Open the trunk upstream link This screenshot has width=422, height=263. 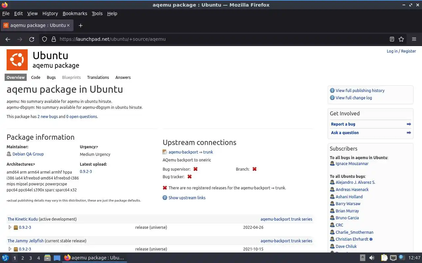(208, 152)
